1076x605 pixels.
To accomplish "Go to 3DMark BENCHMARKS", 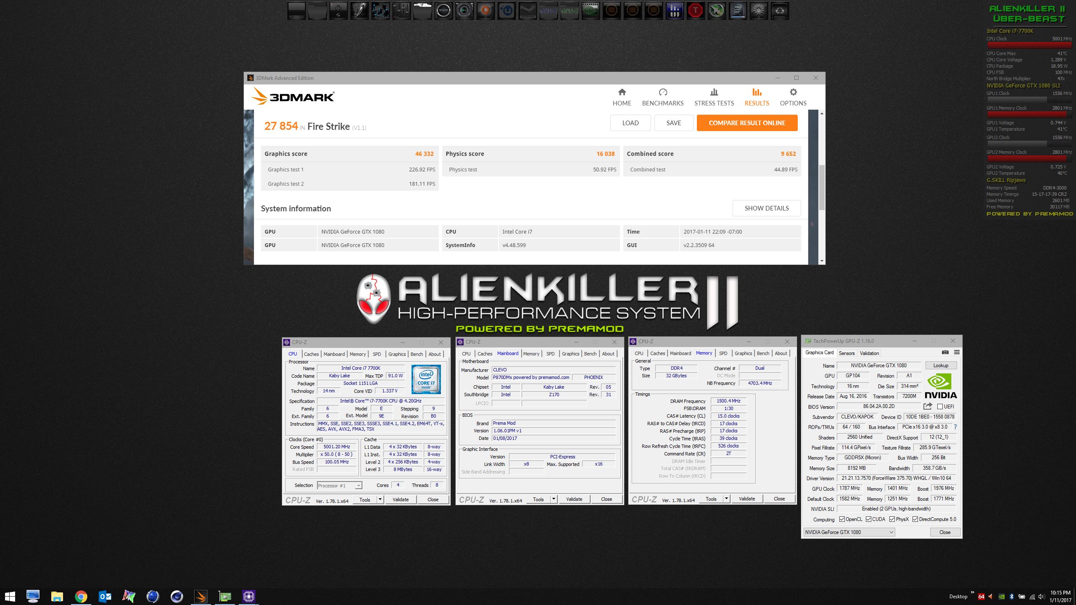I will pos(663,97).
